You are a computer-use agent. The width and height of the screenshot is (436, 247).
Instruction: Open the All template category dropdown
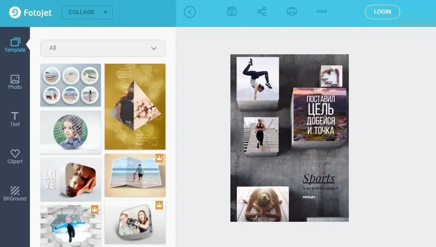pos(103,48)
